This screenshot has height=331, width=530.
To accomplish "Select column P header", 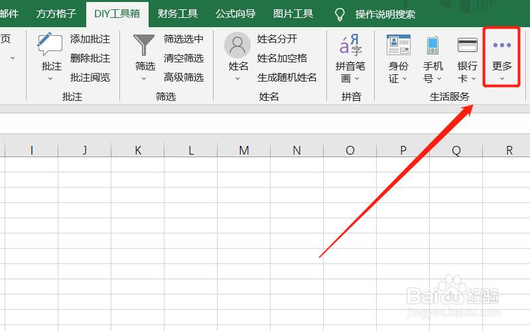I will tap(403, 150).
